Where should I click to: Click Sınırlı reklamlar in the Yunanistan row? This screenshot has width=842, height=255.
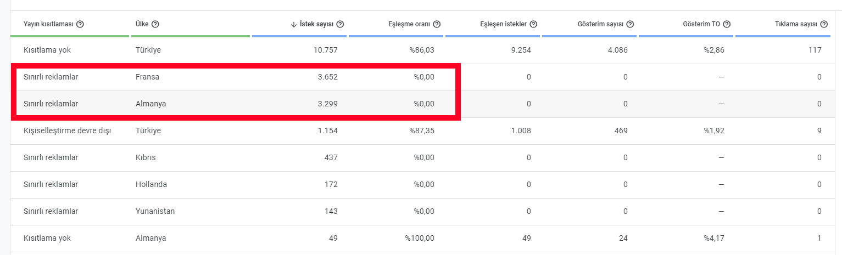pos(51,211)
